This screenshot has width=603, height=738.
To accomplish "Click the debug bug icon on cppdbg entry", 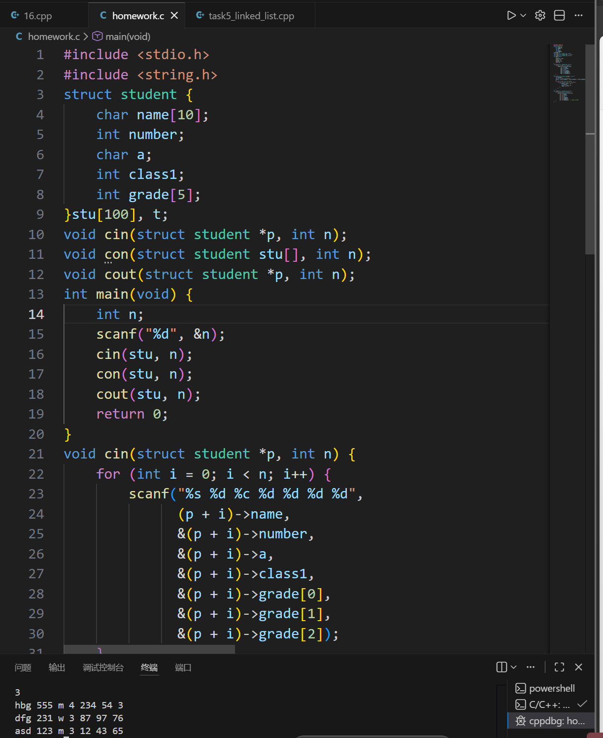I will tap(521, 721).
